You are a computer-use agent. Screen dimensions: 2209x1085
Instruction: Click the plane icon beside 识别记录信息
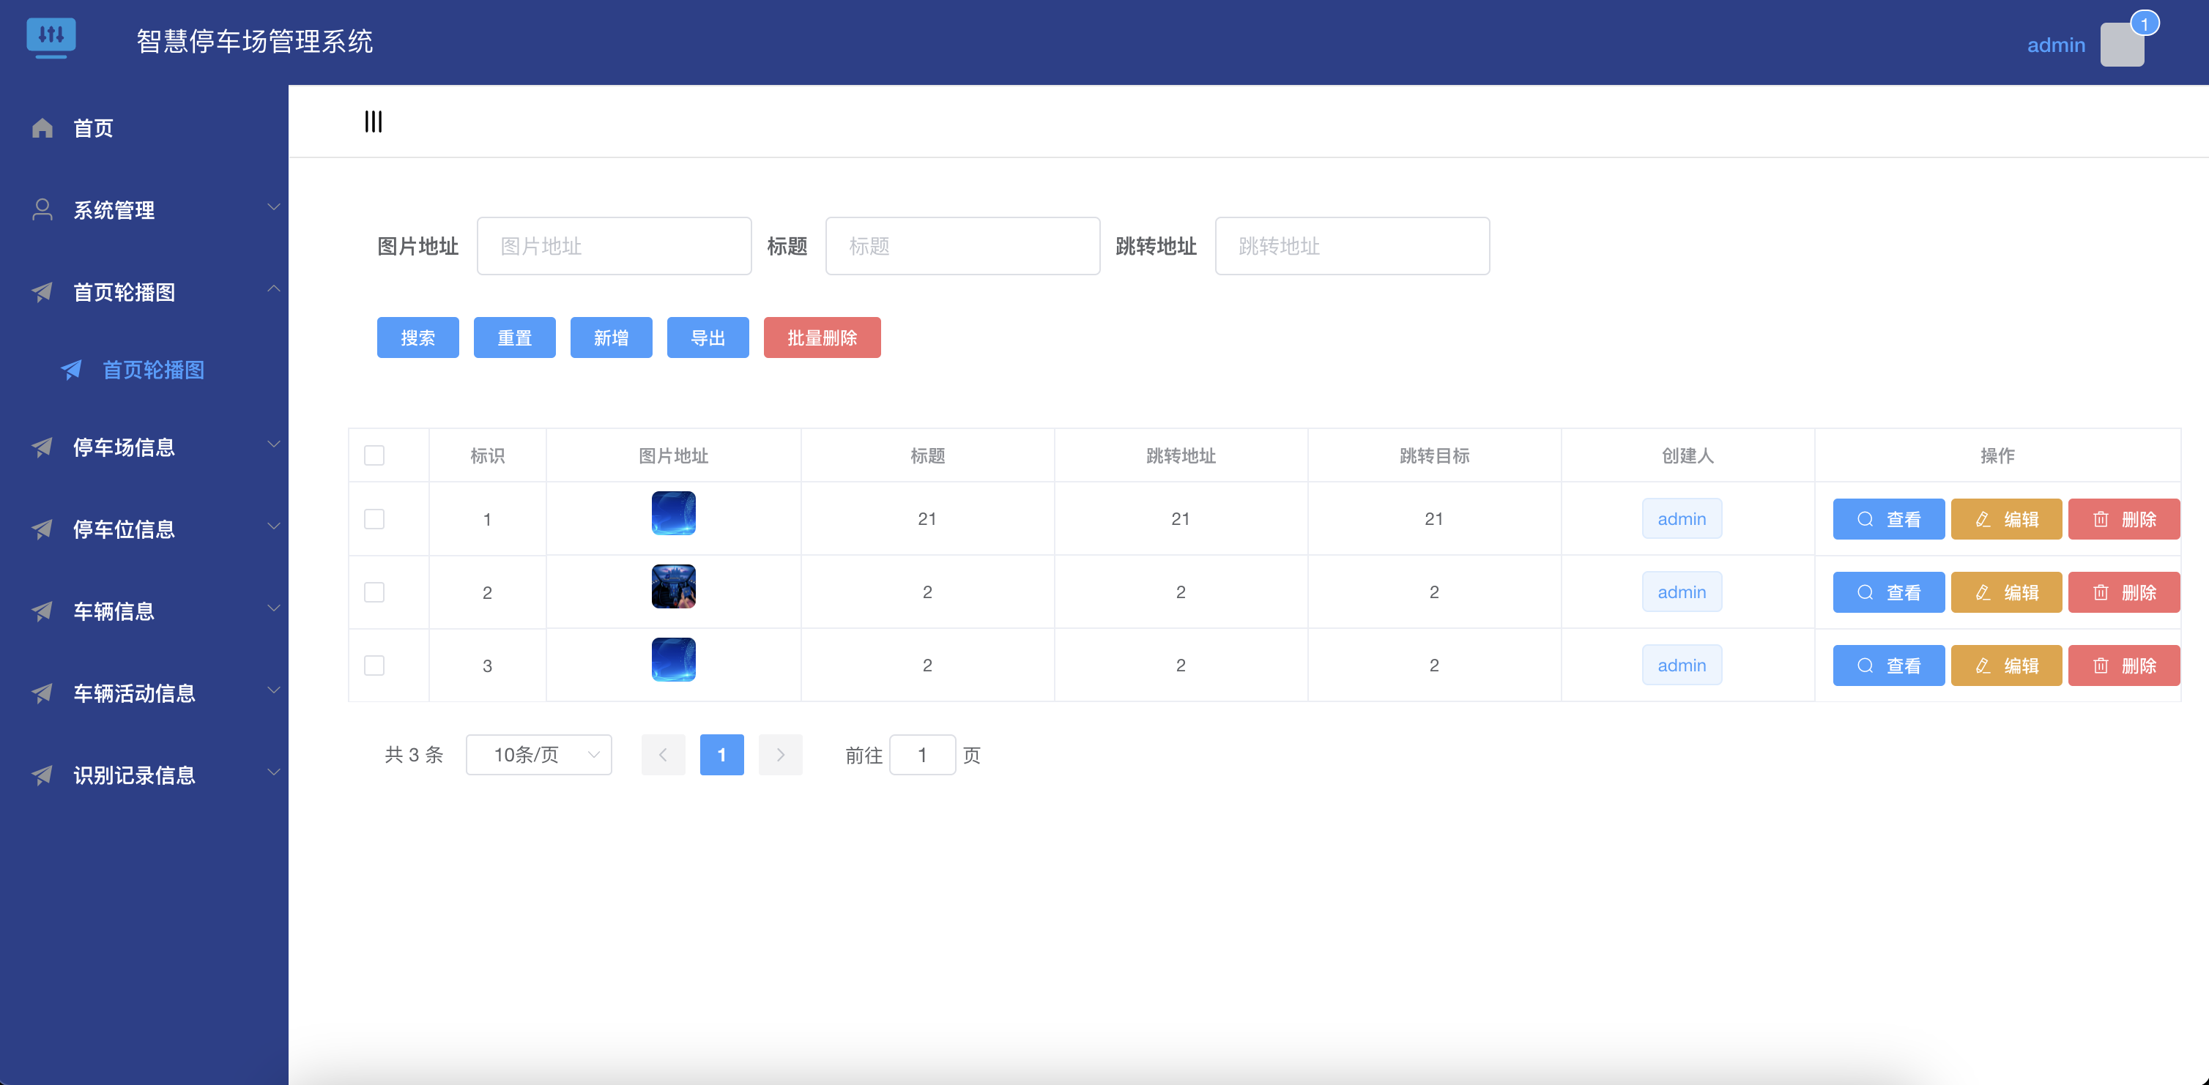42,775
